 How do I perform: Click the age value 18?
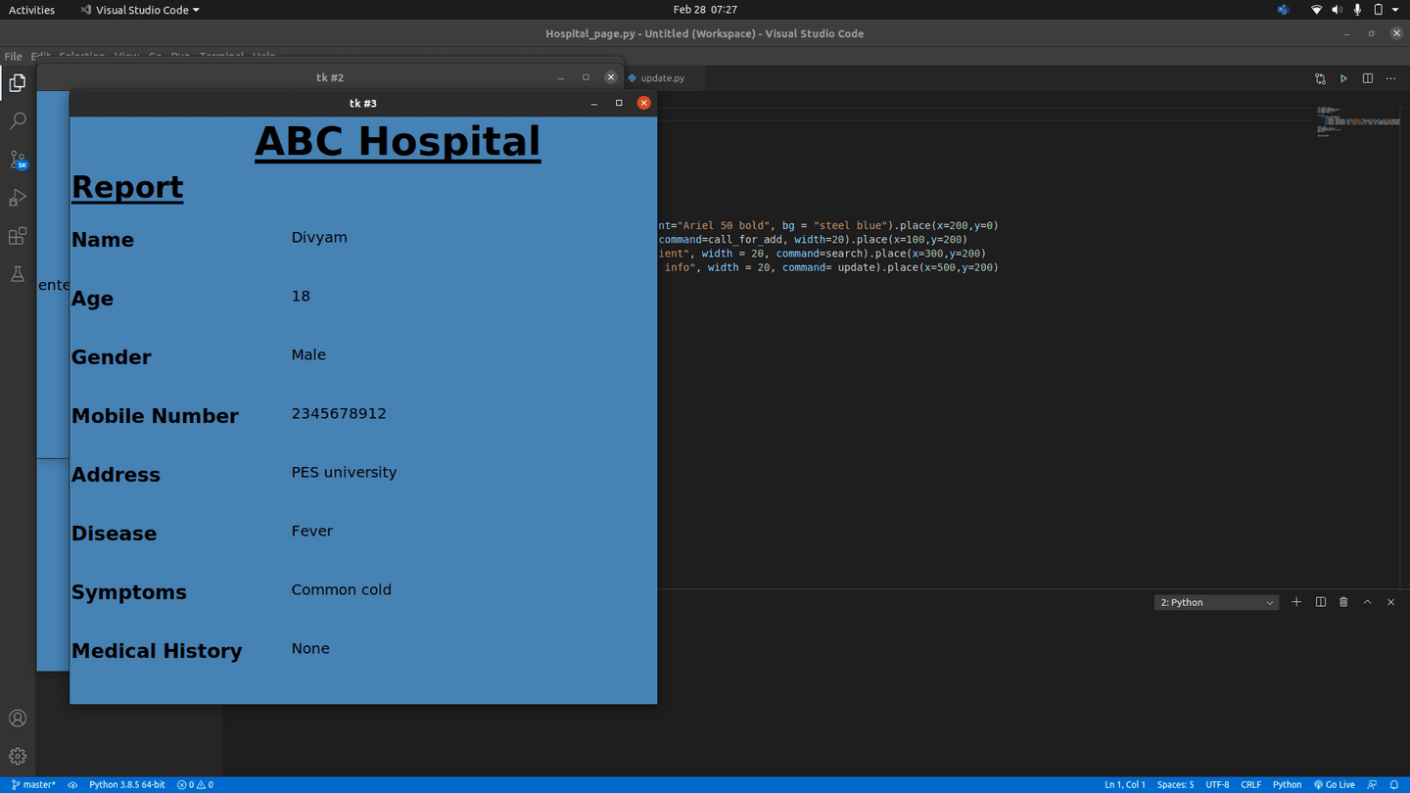tap(301, 296)
